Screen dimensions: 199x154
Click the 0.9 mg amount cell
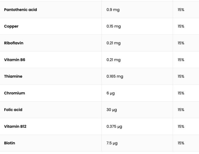pos(113,10)
